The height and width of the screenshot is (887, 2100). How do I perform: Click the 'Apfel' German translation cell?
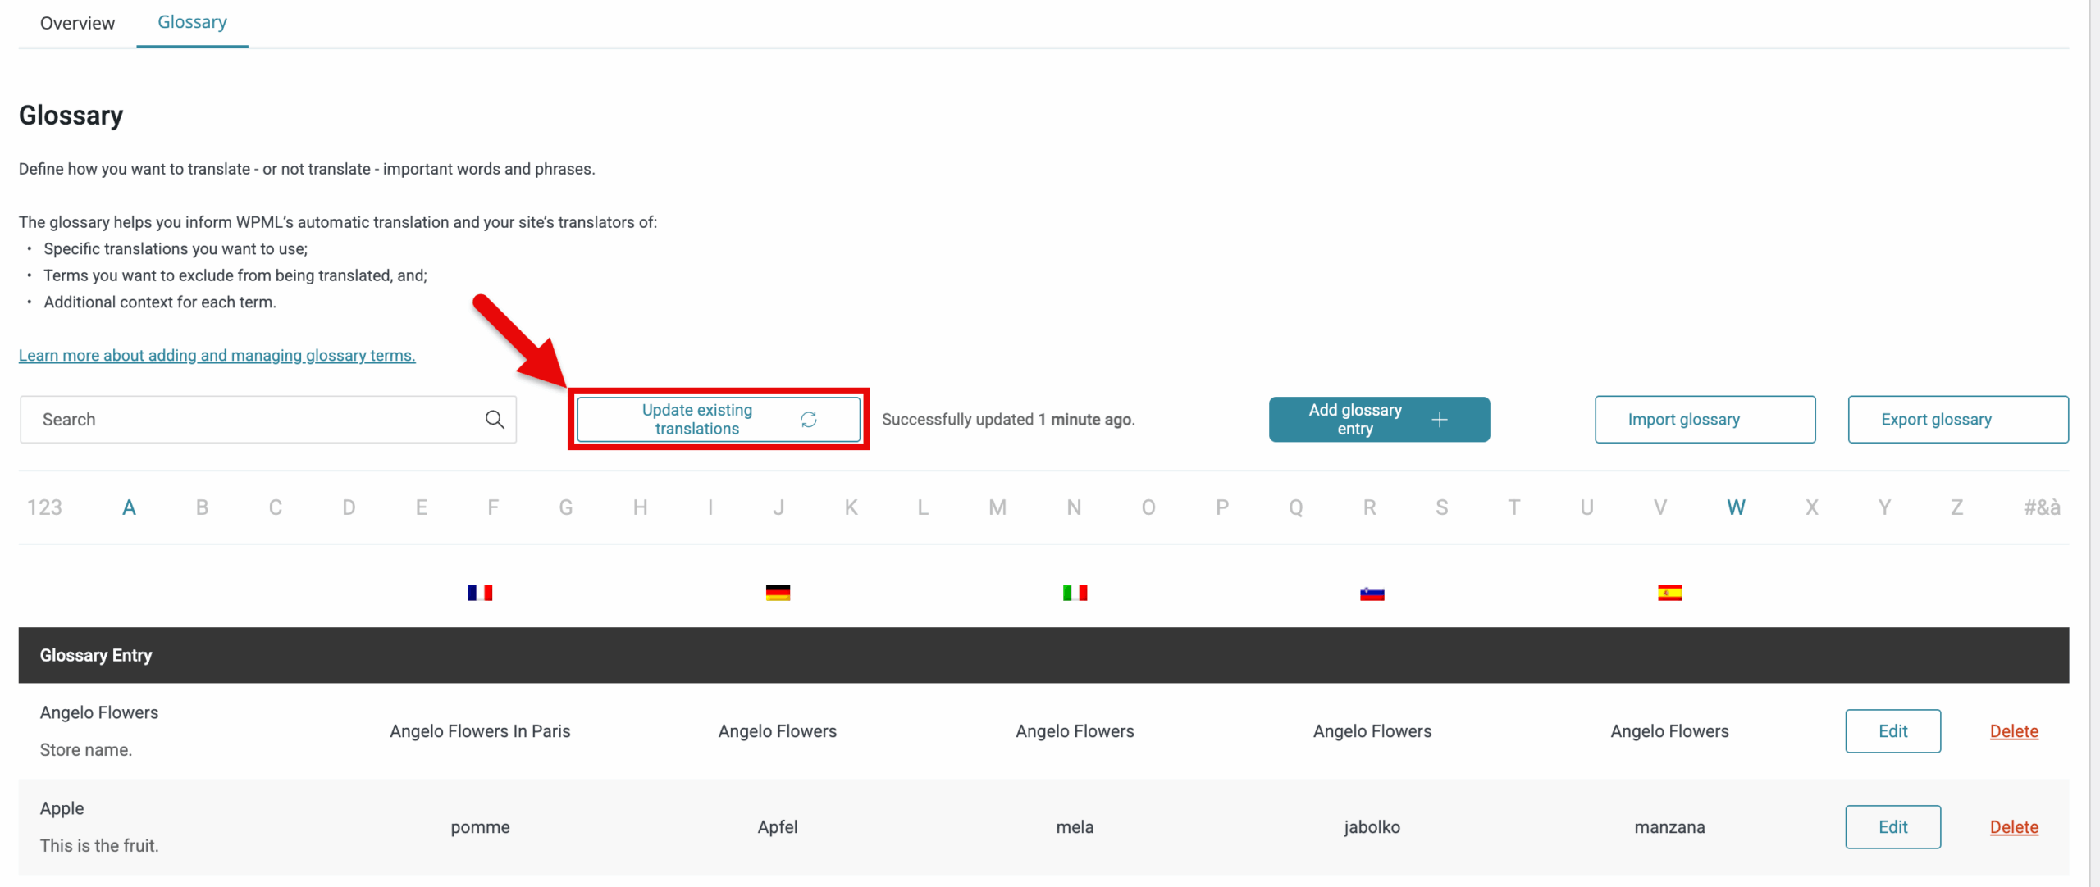778,827
